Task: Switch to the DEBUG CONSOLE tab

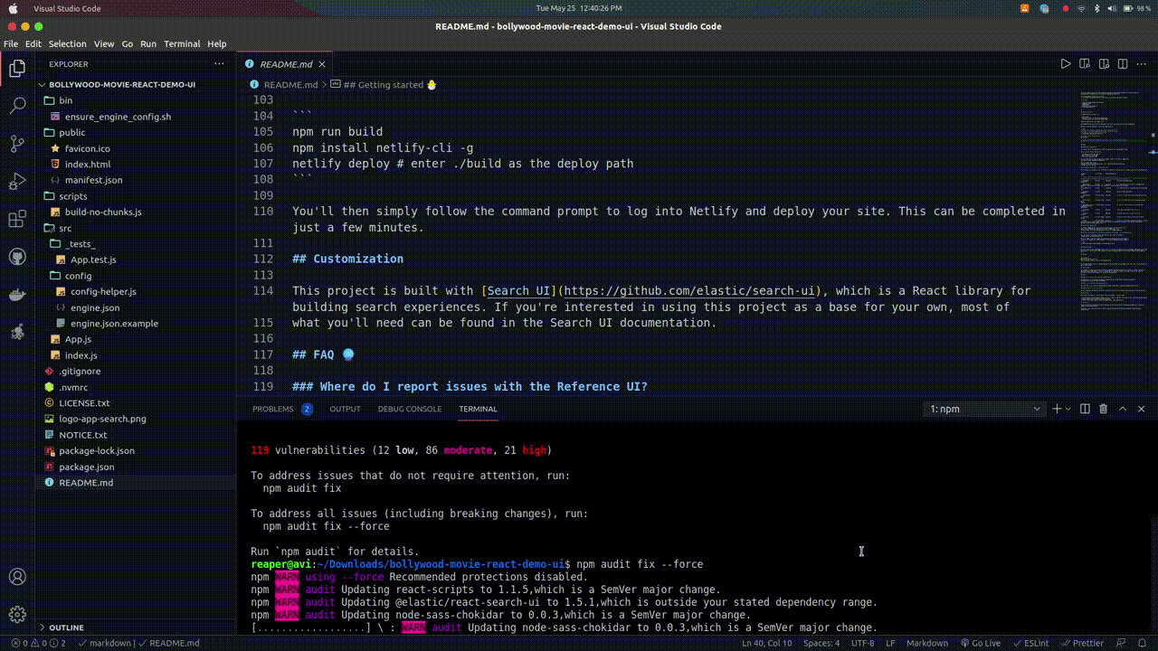Action: tap(410, 409)
